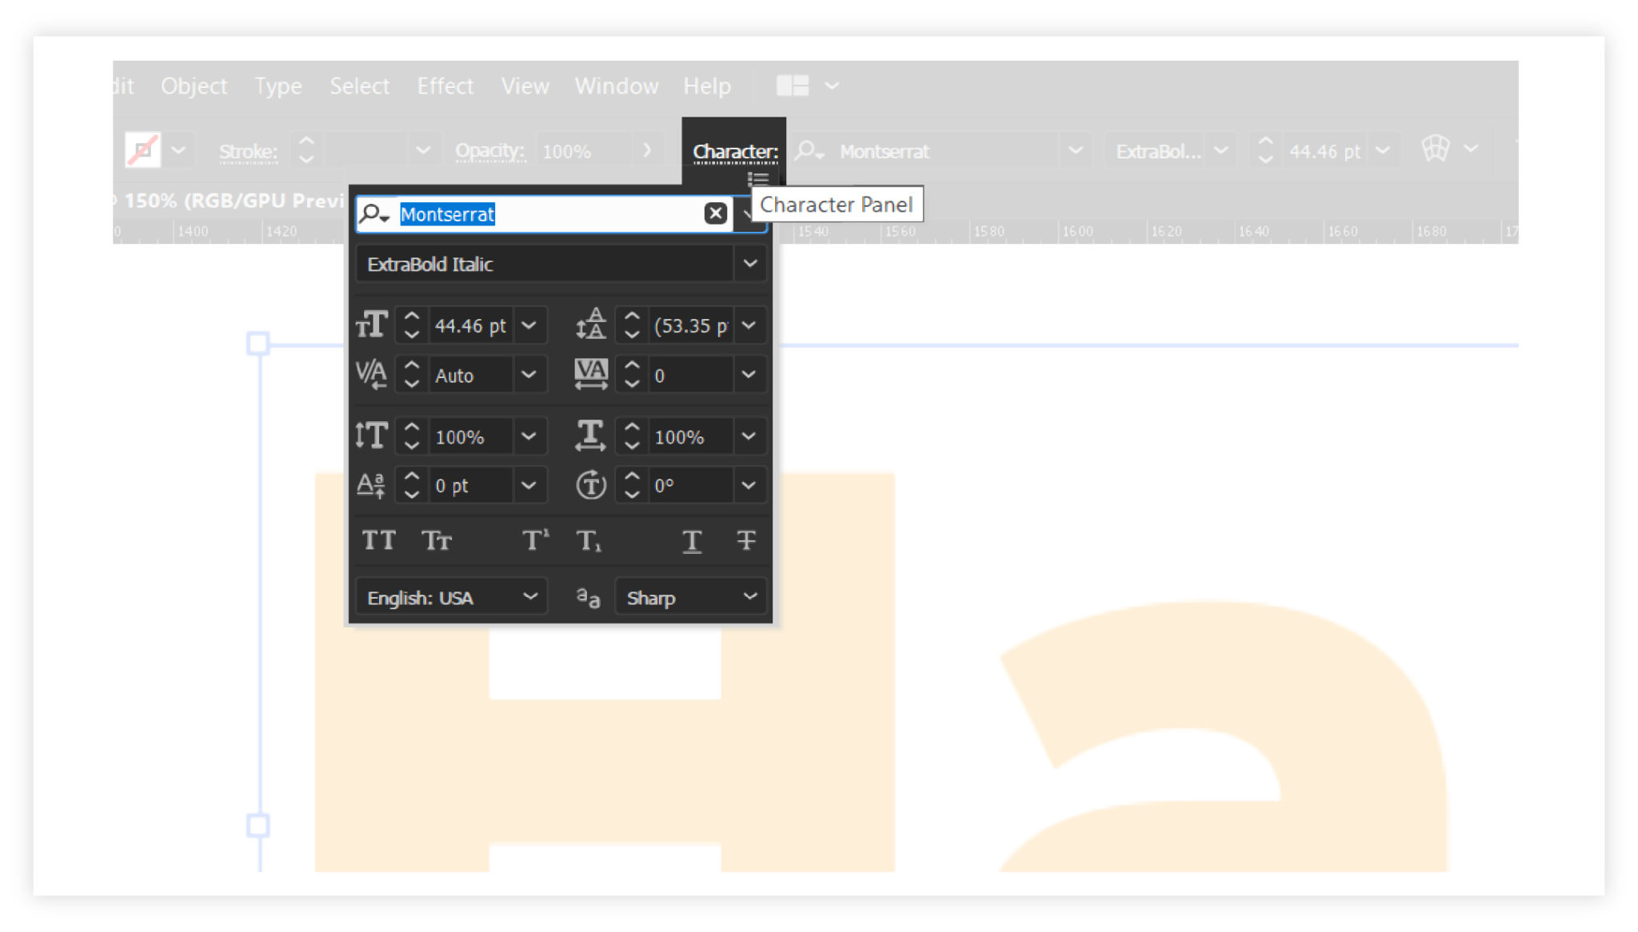Open the Effect menu
The image size is (1638, 932).
(445, 86)
